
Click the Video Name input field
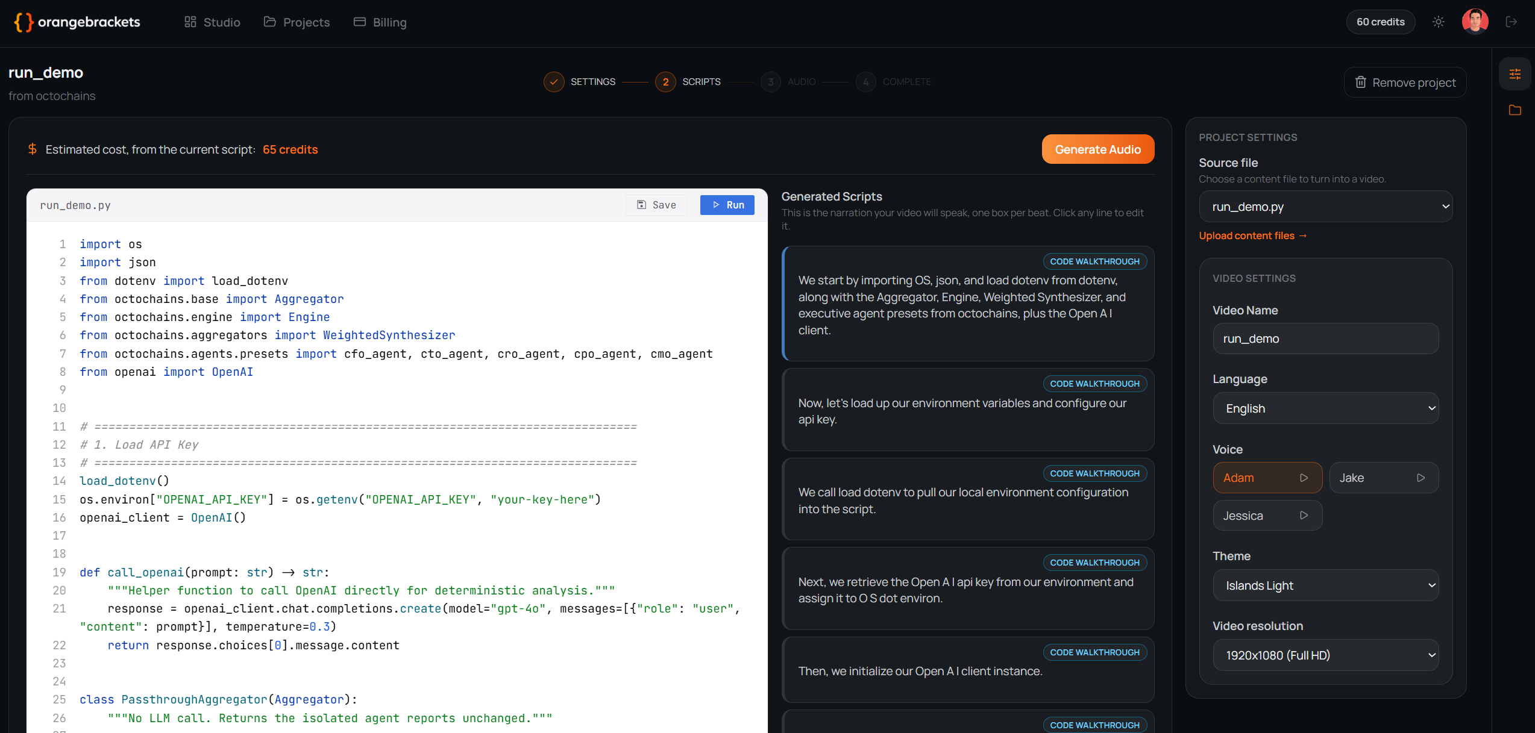(1326, 339)
